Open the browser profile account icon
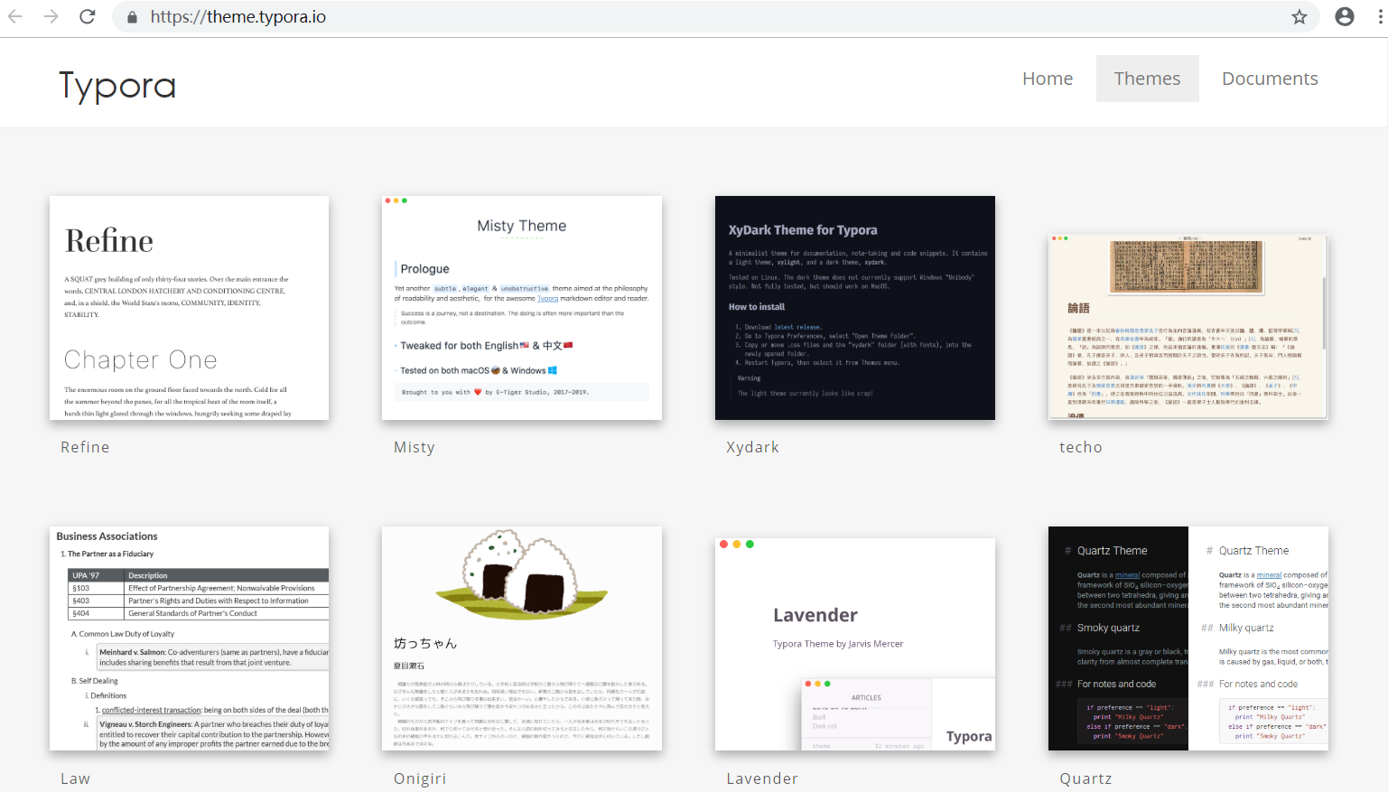 pos(1345,16)
